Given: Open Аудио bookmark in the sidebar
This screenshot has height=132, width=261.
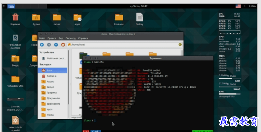Looking at the screenshot, I should click(x=53, y=81).
